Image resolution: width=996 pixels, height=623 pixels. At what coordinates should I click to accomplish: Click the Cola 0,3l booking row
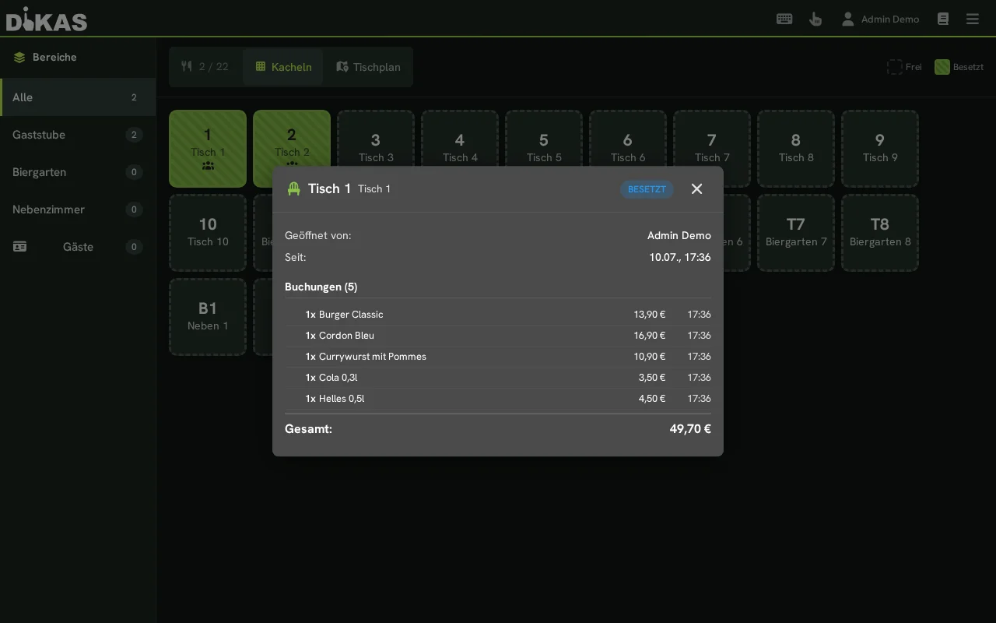[x=498, y=378]
